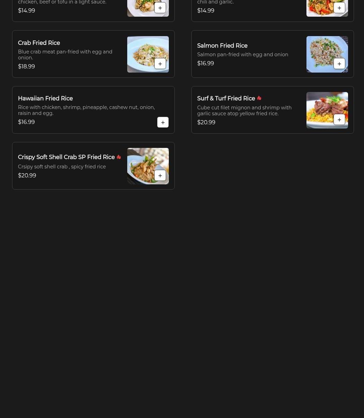Viewport: 364px width, 418px height.
Task: Click the Hawaiian Fried Rice description text
Action: [x=86, y=110]
